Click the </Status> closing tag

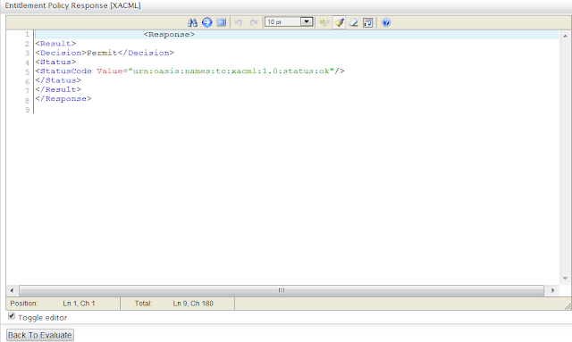[x=58, y=80]
